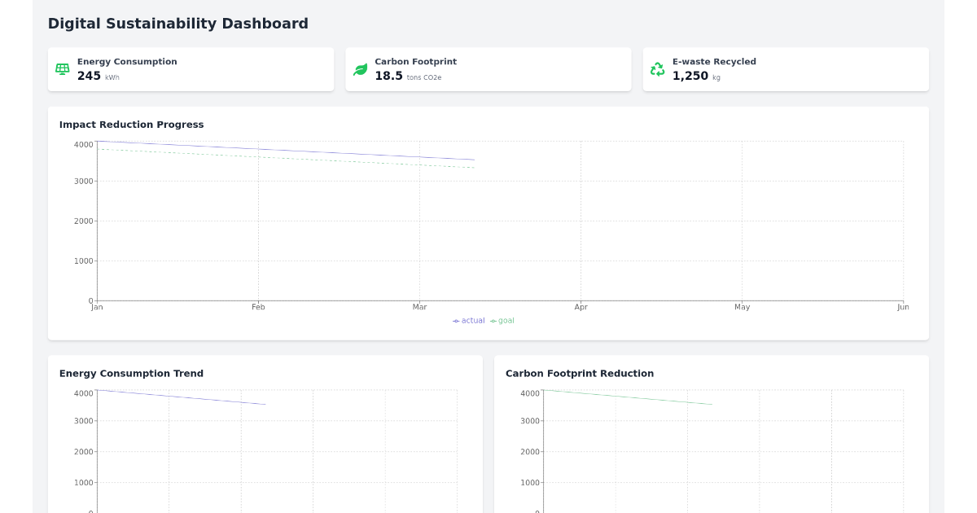Click the actual legend marker dot
Viewport: 977px width, 513px height.
click(457, 320)
